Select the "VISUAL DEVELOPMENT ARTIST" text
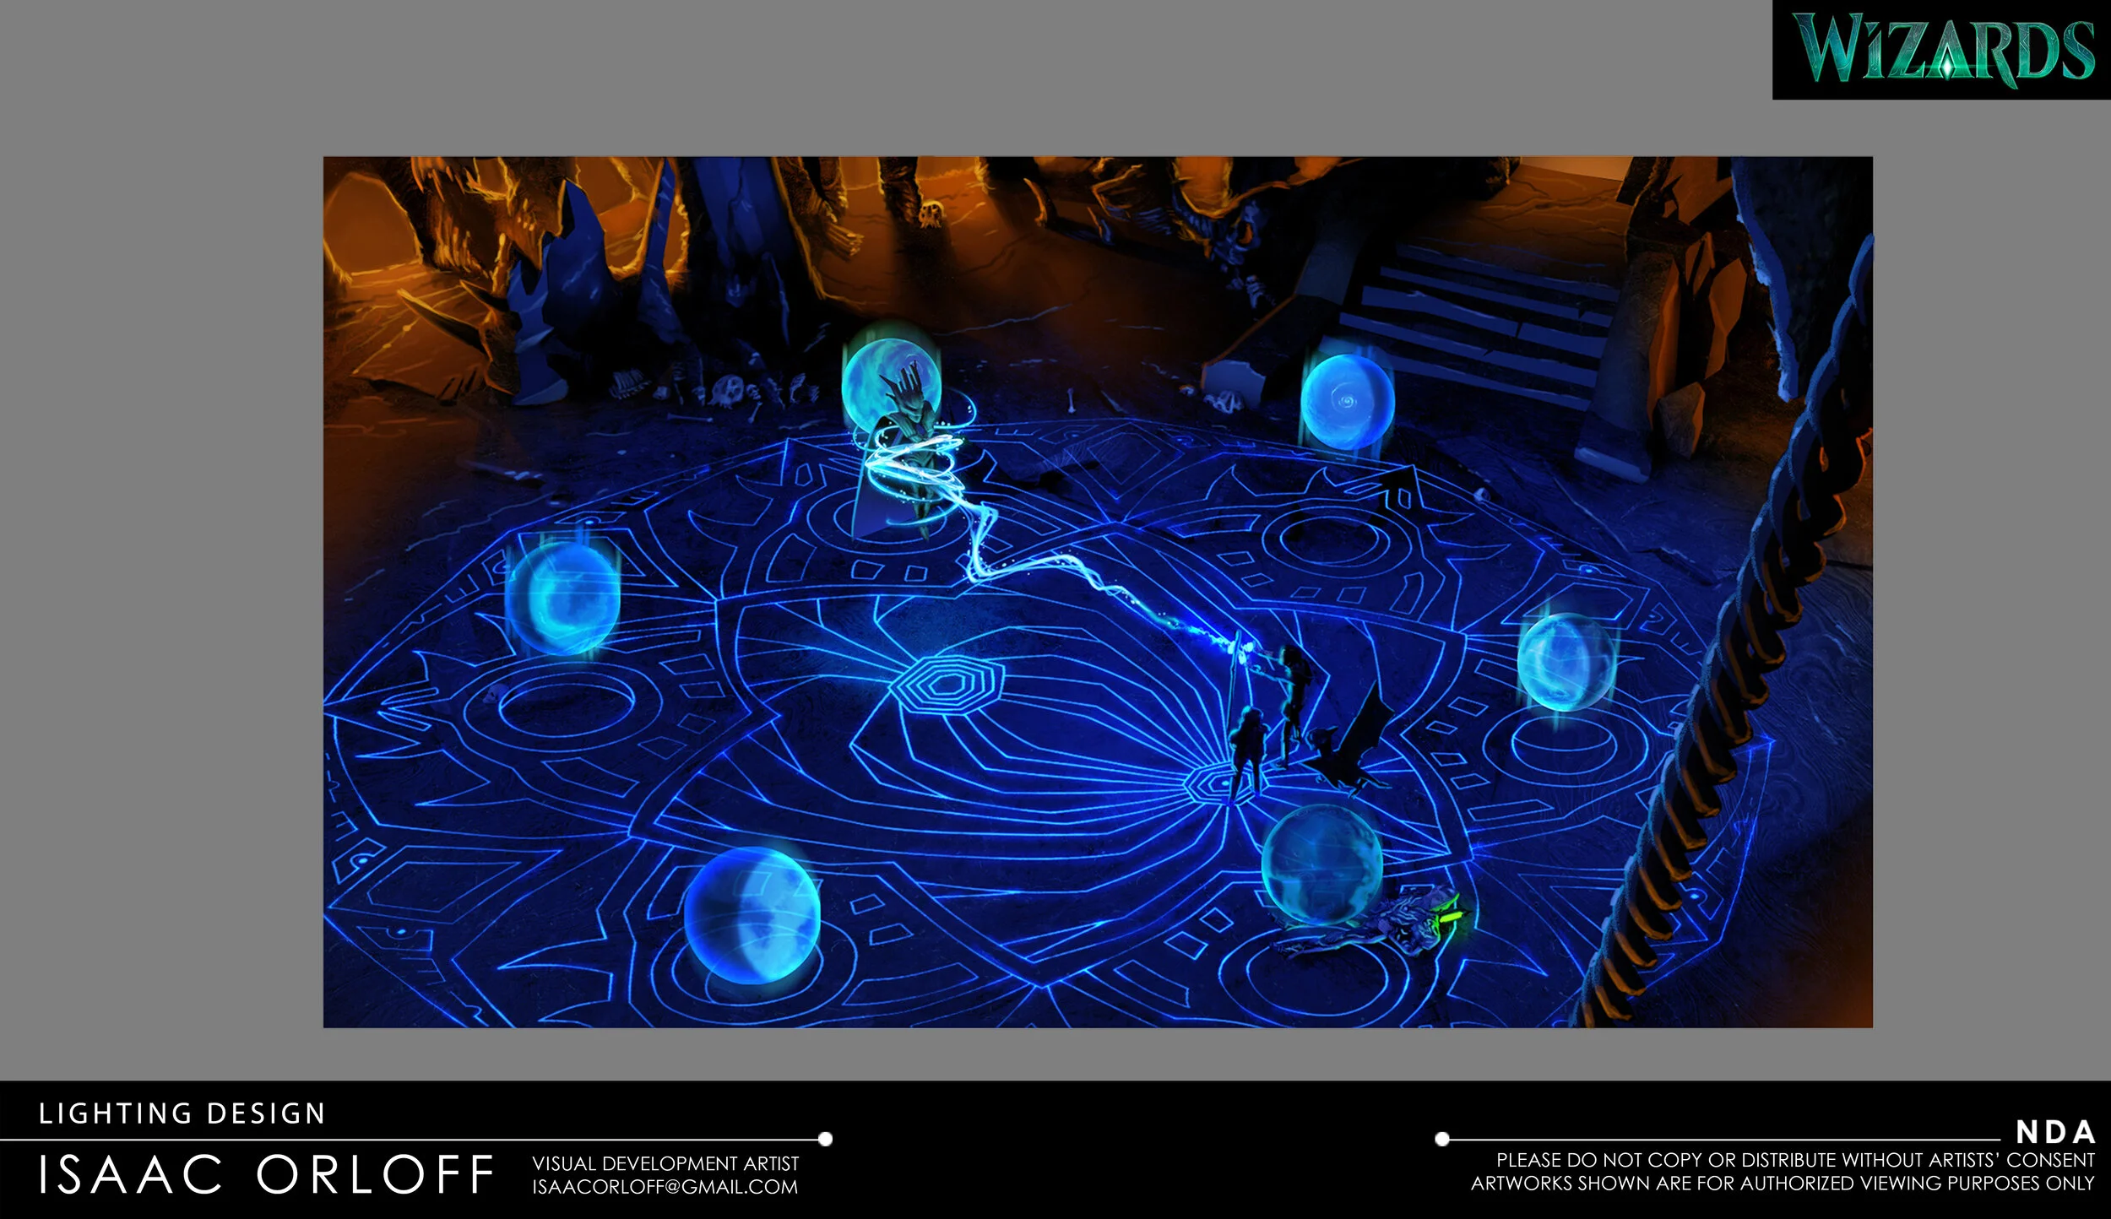2111x1219 pixels. pyautogui.click(x=665, y=1163)
